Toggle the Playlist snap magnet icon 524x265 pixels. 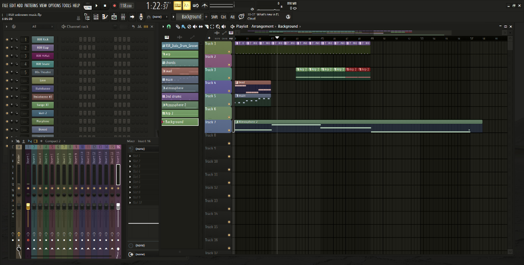click(169, 27)
